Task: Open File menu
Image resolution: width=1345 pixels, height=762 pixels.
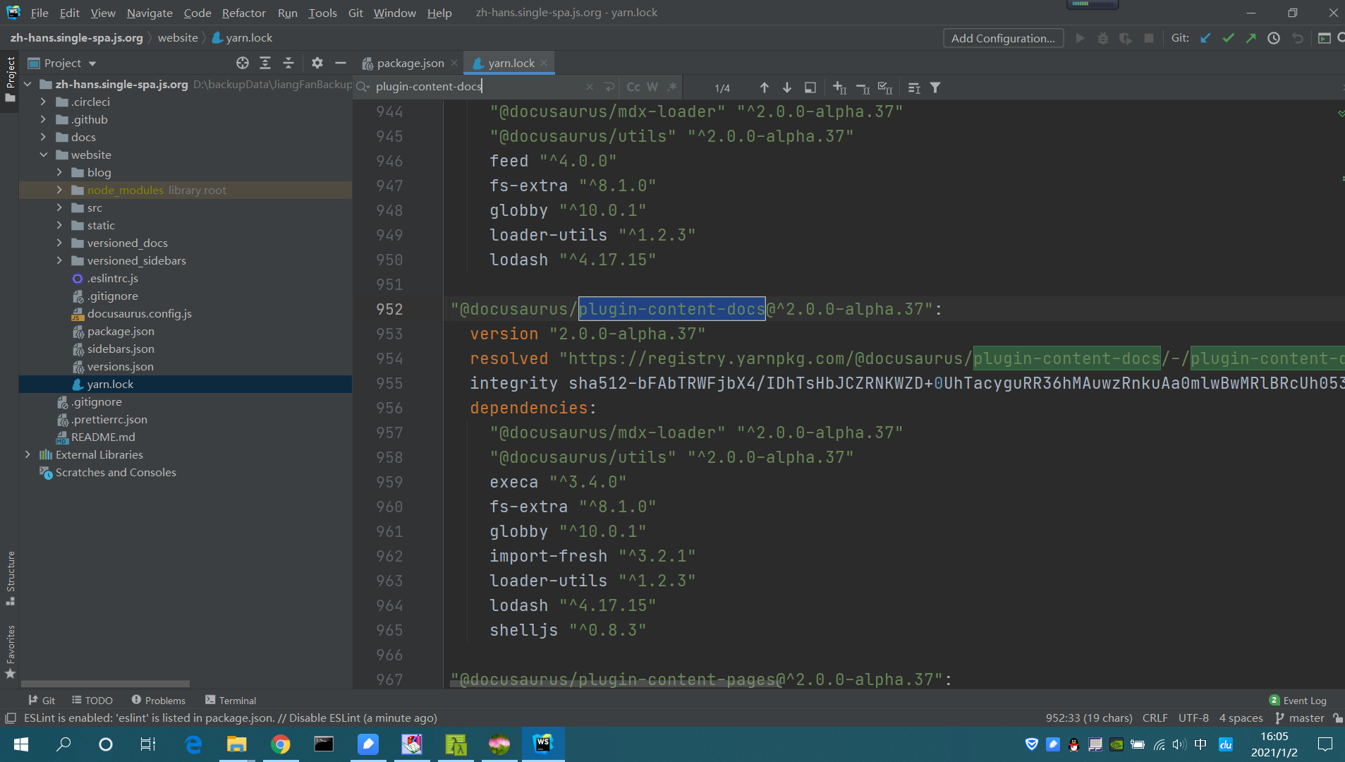Action: pyautogui.click(x=39, y=13)
